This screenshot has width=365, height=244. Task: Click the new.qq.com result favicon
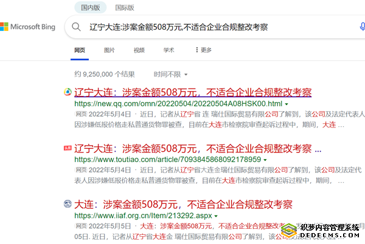tap(67, 93)
